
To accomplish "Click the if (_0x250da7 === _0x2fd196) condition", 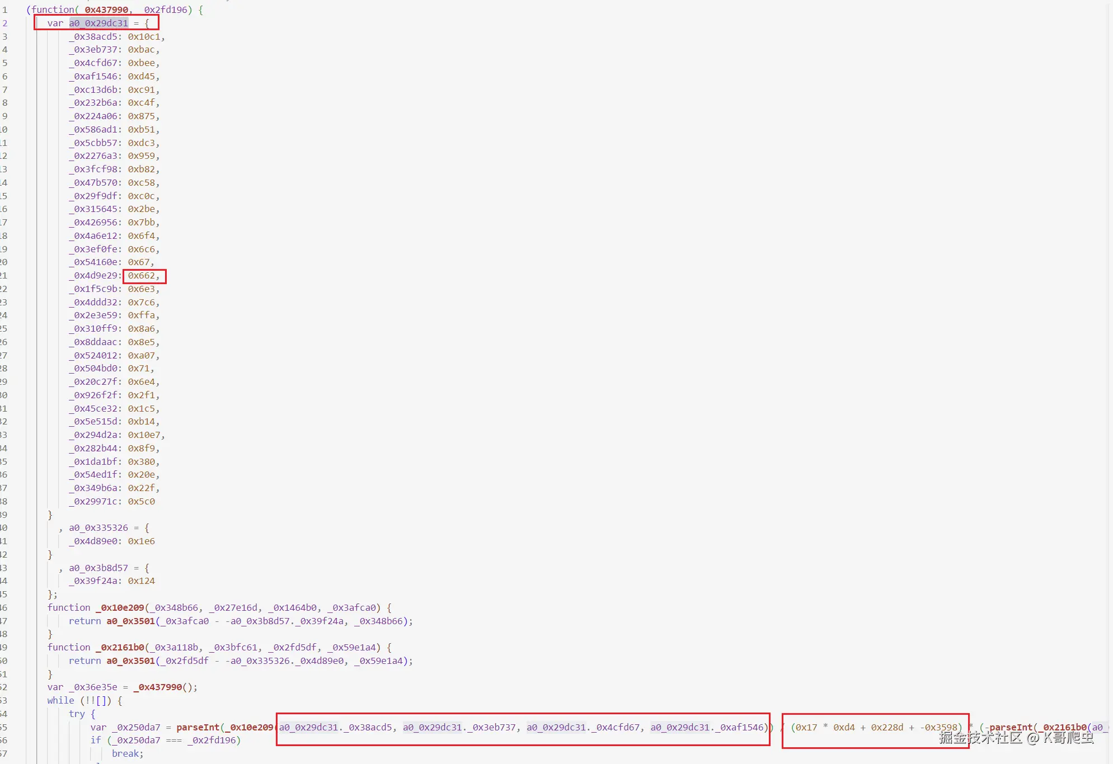I will (x=166, y=740).
